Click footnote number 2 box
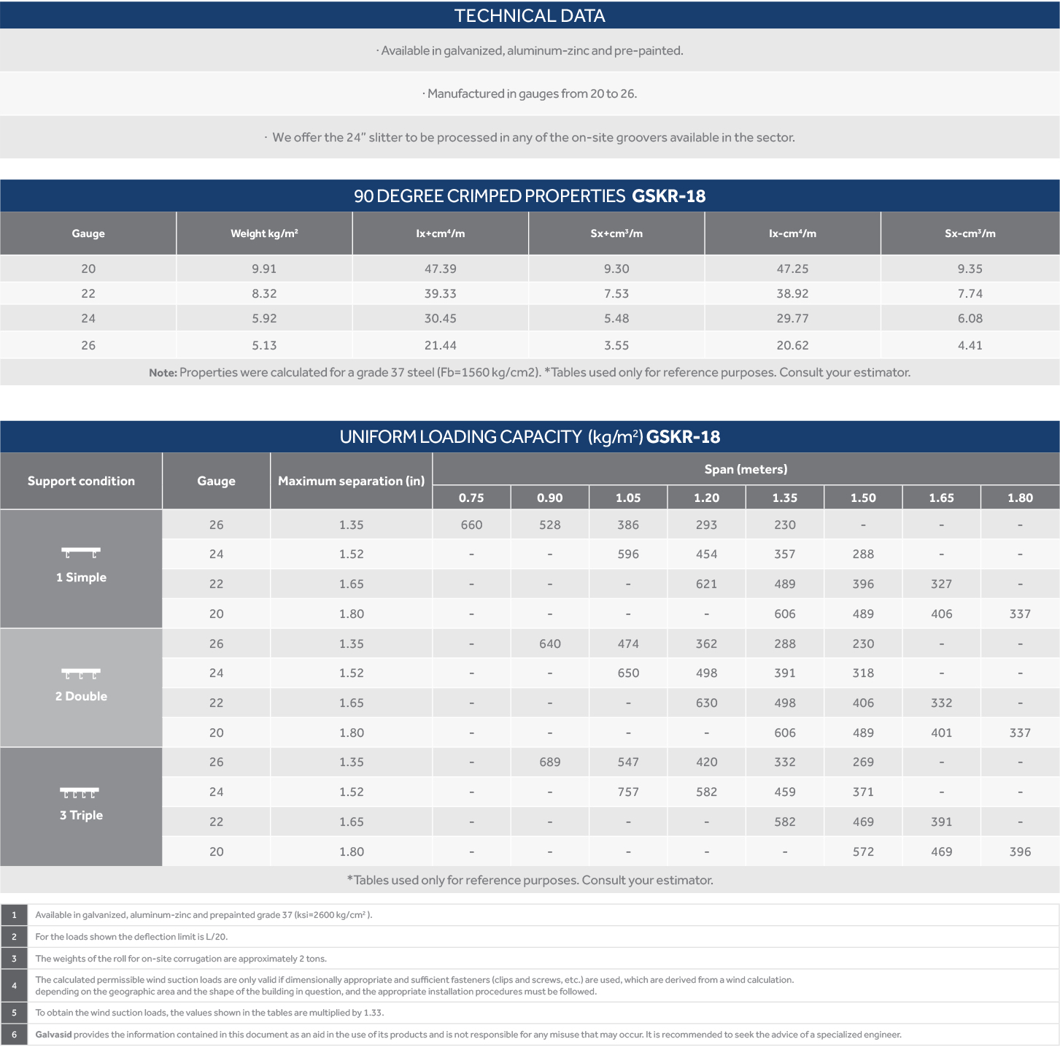This screenshot has width=1060, height=1047. [14, 937]
